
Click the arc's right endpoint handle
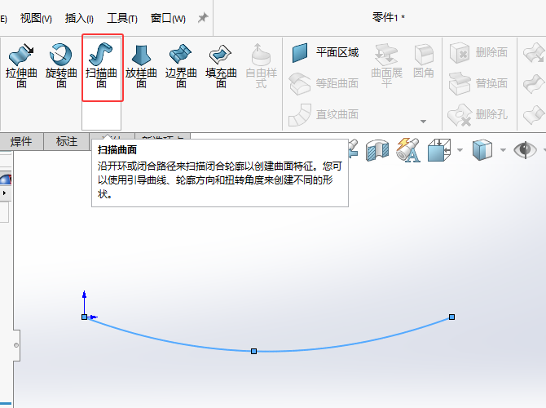point(451,317)
